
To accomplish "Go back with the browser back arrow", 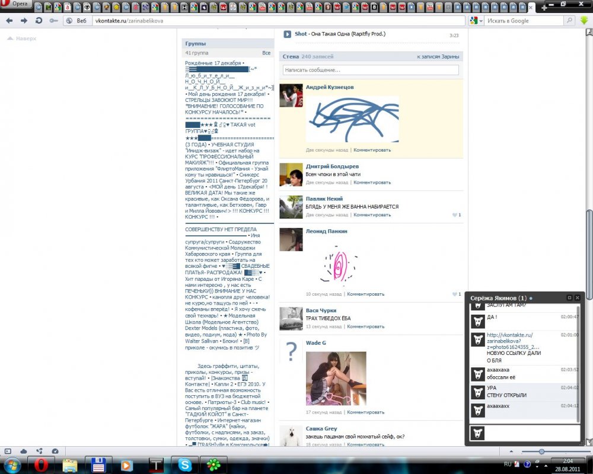I will tap(9, 21).
